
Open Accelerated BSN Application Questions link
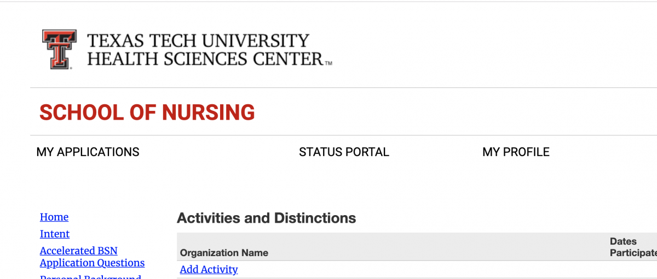tap(92, 257)
